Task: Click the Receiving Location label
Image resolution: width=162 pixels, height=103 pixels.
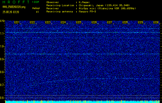Action: tap(60, 5)
